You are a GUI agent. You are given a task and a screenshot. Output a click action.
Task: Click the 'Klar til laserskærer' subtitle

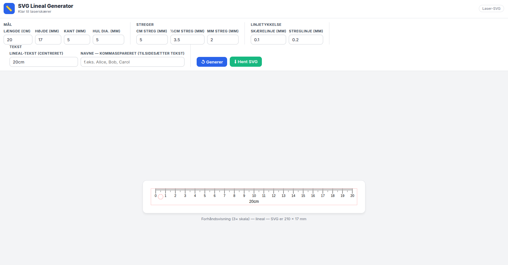pos(35,11)
